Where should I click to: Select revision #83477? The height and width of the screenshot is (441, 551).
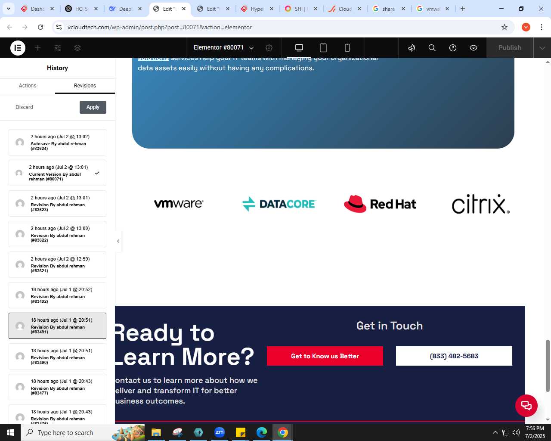(x=57, y=387)
